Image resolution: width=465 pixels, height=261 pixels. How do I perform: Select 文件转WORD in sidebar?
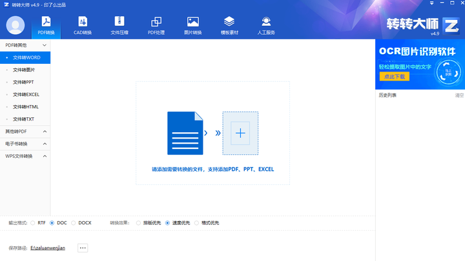(25, 57)
